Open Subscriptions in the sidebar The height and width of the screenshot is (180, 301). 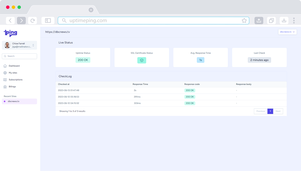coord(16,80)
